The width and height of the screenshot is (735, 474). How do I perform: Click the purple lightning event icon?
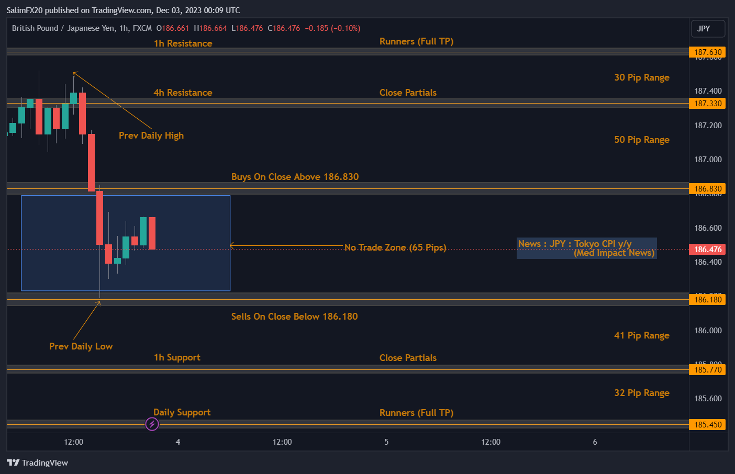point(152,424)
